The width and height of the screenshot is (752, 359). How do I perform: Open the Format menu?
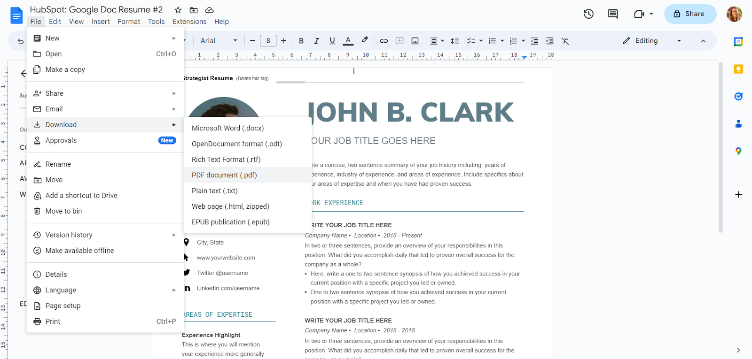click(129, 22)
